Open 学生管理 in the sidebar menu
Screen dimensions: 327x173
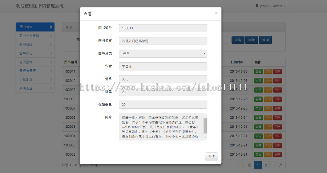point(35,79)
